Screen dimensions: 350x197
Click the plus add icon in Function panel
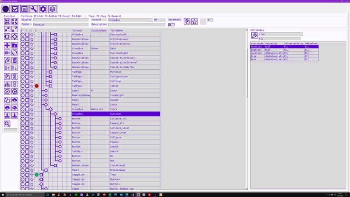click(7, 45)
